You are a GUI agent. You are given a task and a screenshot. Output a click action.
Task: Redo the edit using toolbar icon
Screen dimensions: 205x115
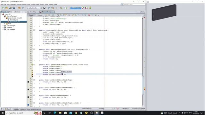tap(23, 8)
